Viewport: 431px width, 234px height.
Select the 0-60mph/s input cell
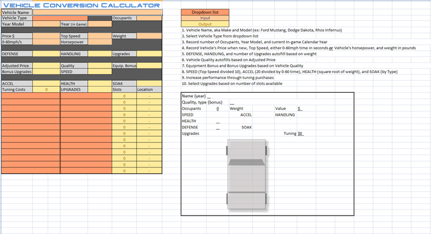[x=46, y=42]
